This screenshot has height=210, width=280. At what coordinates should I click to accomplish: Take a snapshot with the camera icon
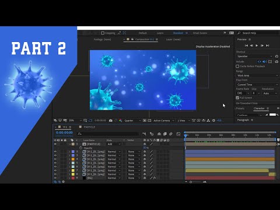point(111,121)
